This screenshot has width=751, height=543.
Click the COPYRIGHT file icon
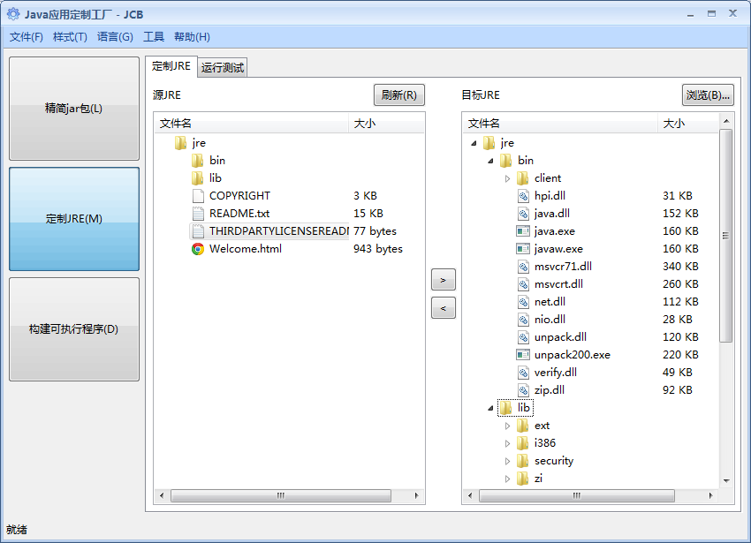tap(198, 196)
